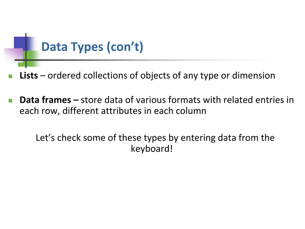
Task: Click the word 'Types' in the blue heading
Action: (87, 47)
